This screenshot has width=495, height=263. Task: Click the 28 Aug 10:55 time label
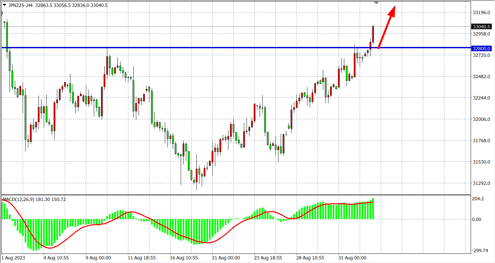[x=310, y=258]
